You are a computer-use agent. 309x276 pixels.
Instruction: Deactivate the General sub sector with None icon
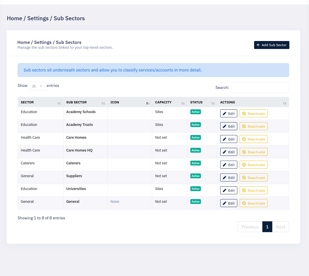254,203
